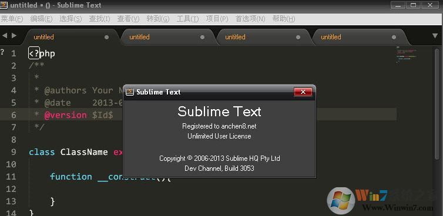Open the 转到(G) menu
443x216 pixels.
pos(158,19)
